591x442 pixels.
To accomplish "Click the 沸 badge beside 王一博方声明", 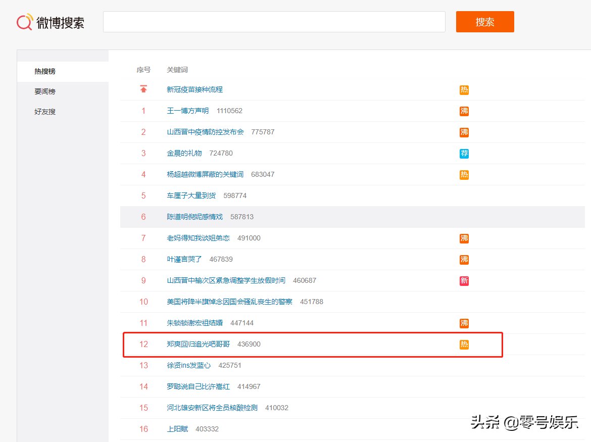I will [x=464, y=111].
